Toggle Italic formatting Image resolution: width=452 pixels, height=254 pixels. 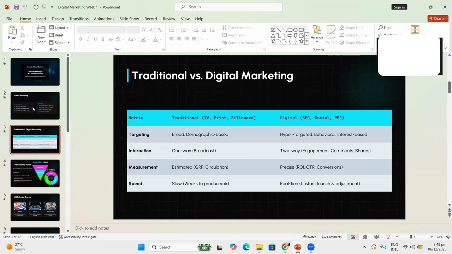[88, 39]
